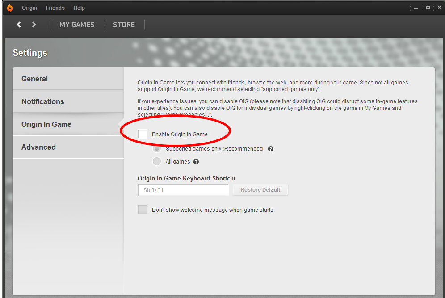445x298 pixels.
Task: Open help tooltip for All games
Action: (x=196, y=162)
